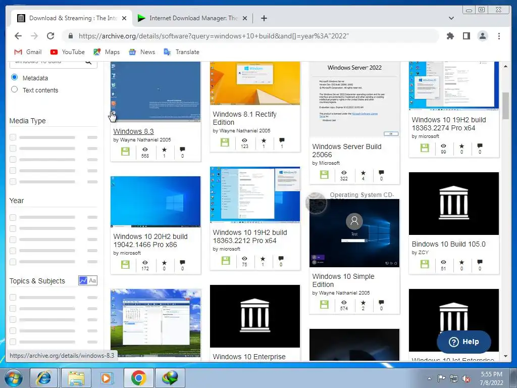
Task: Switch to the Internet Download Manager tab
Action: tap(192, 18)
